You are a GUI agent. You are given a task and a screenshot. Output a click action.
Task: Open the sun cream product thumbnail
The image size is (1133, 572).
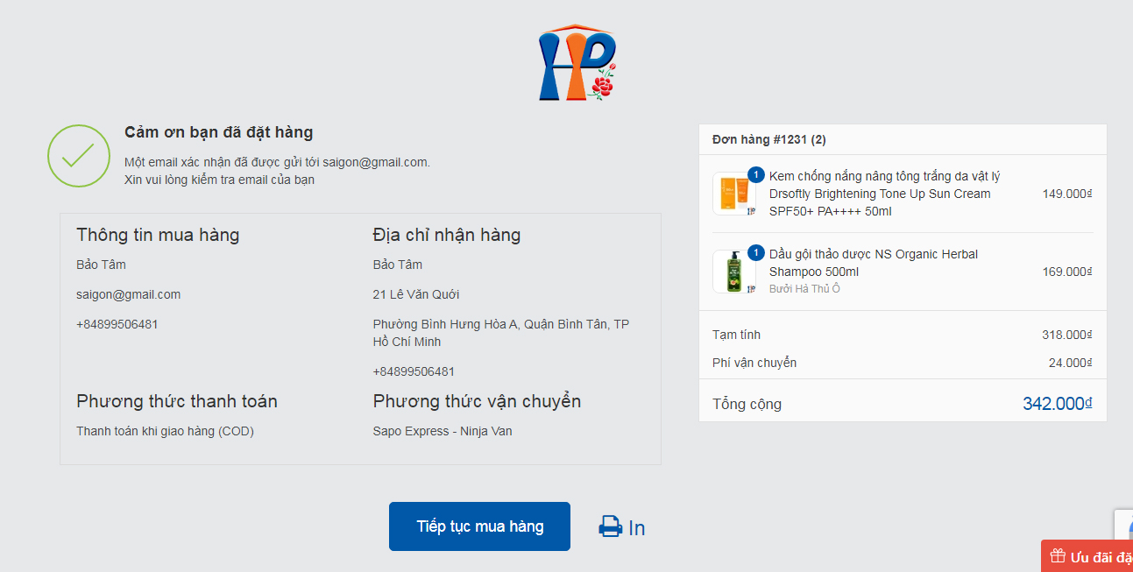734,194
